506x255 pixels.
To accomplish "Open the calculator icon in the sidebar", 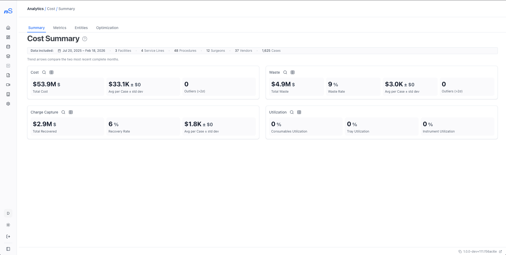I will [8, 94].
